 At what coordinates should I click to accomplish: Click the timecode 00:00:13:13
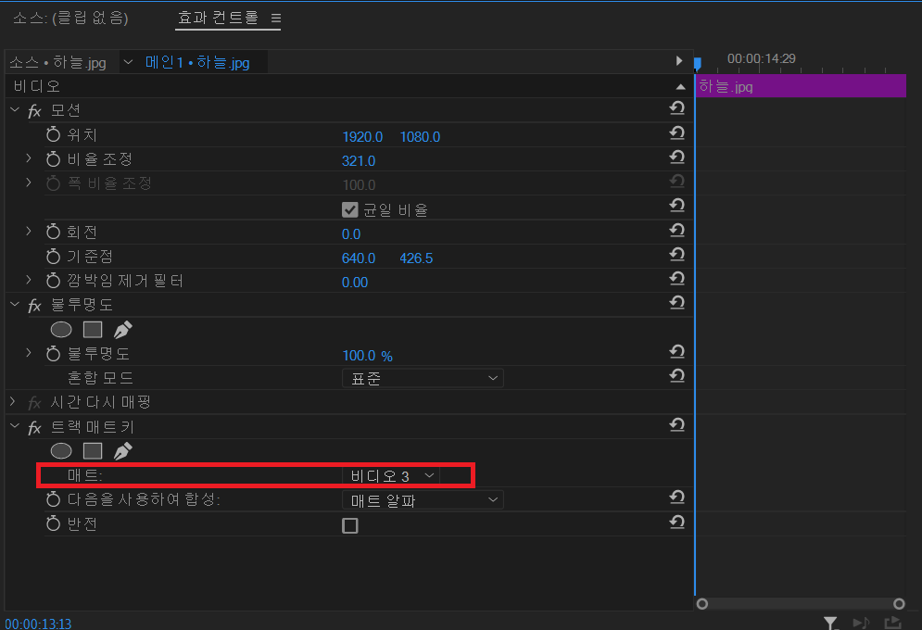[38, 624]
